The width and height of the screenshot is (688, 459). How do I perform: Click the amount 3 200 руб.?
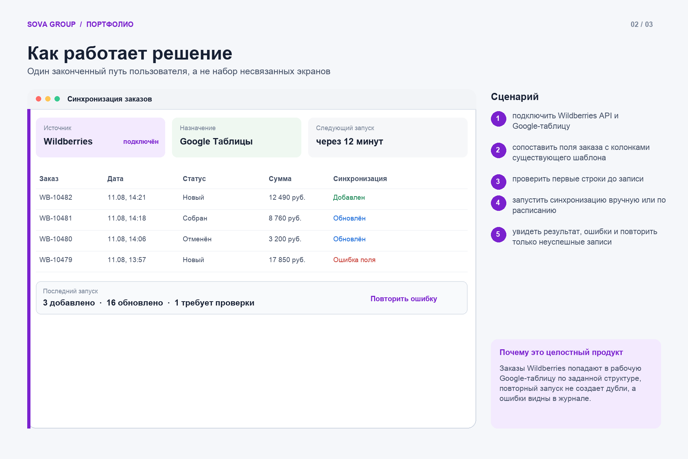point(285,239)
